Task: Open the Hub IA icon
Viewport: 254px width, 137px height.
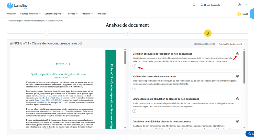Action: point(239,14)
